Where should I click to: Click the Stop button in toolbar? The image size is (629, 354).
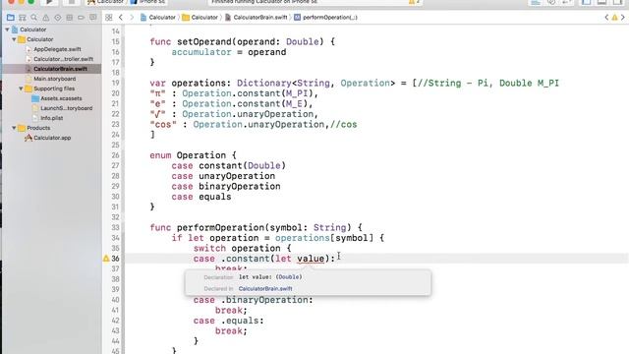(x=72, y=2)
